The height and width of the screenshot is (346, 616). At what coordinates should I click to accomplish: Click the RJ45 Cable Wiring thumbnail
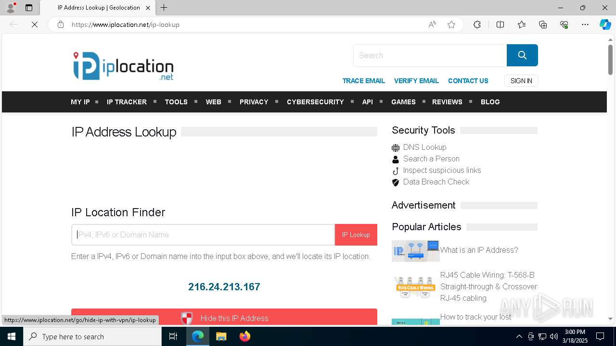(416, 287)
